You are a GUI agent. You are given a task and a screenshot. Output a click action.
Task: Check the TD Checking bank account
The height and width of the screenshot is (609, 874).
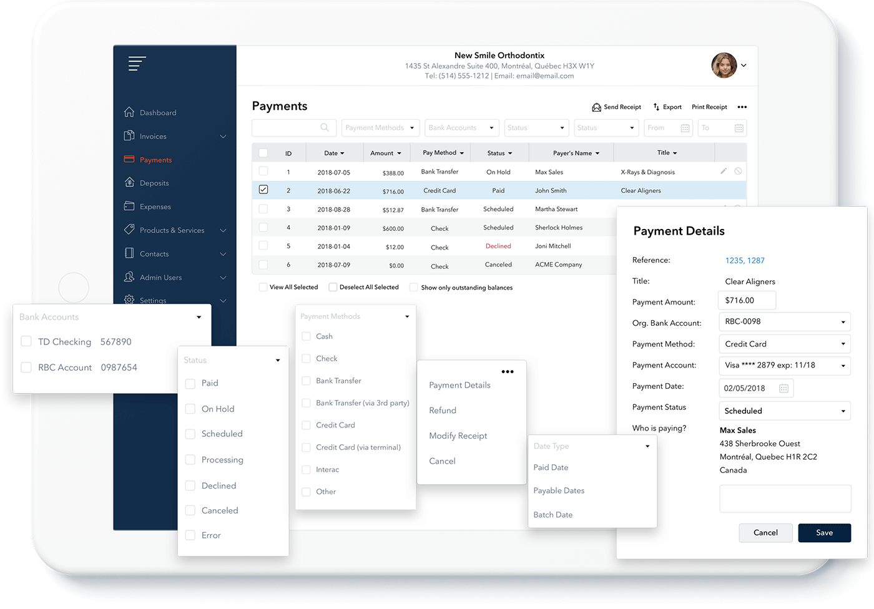(26, 341)
